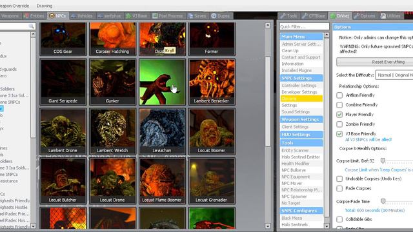Enable Collidable Gibs checkbox
The image size is (413, 232).
pos(339,219)
